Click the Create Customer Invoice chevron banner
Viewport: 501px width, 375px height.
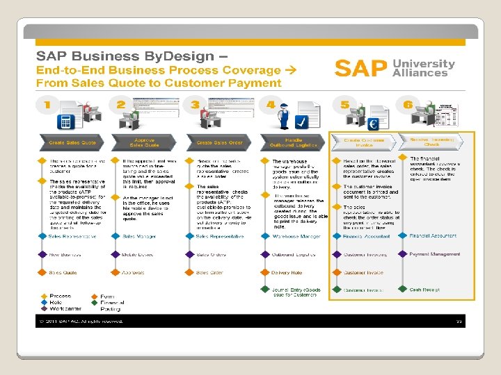(364, 142)
